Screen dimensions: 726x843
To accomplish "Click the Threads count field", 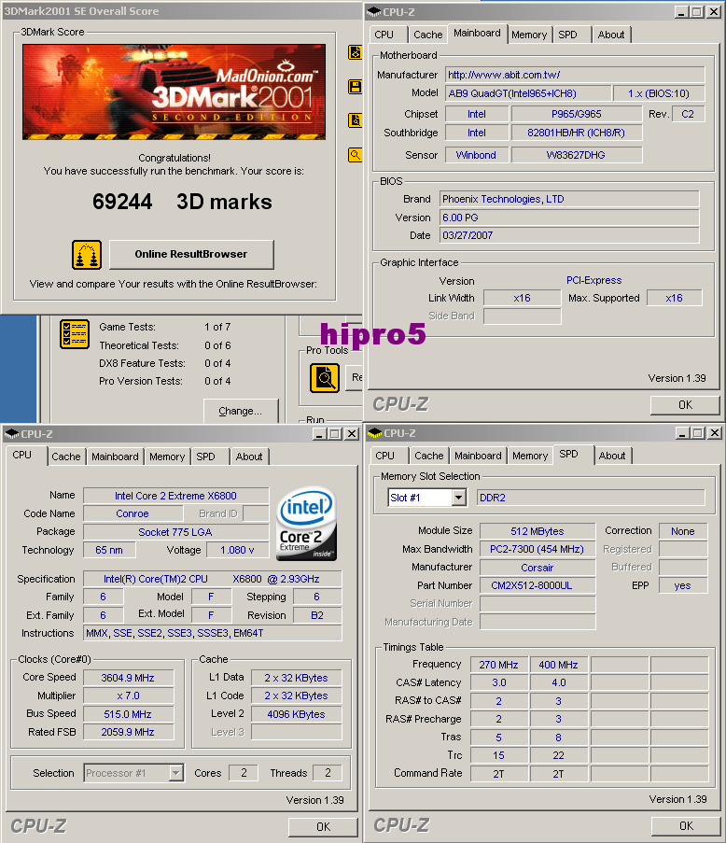I will click(328, 773).
